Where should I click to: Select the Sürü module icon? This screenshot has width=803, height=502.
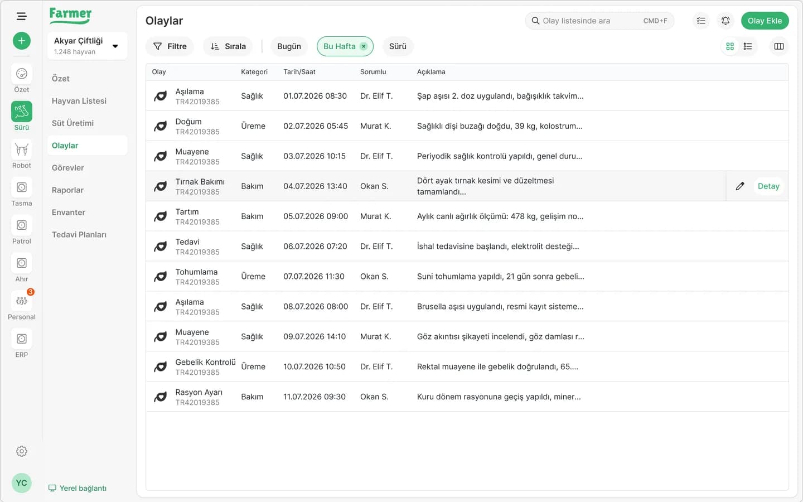(22, 112)
